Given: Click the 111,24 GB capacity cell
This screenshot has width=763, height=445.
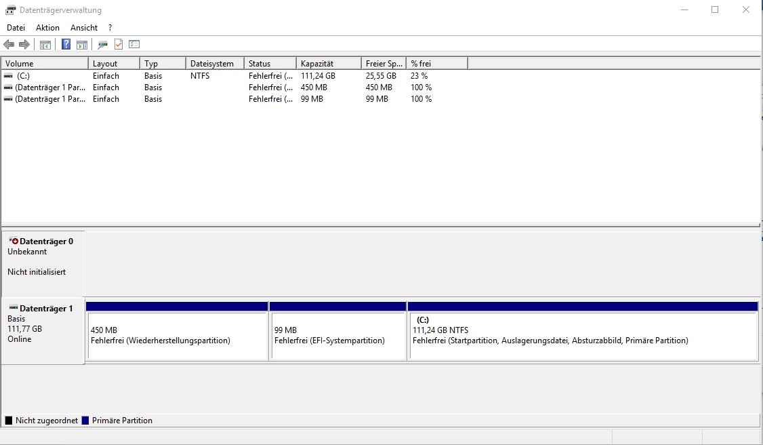Looking at the screenshot, I should point(318,76).
